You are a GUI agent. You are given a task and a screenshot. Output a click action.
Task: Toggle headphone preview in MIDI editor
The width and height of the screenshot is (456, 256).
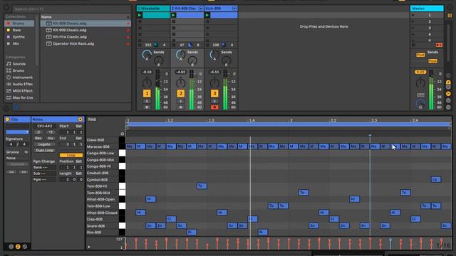tap(122, 134)
